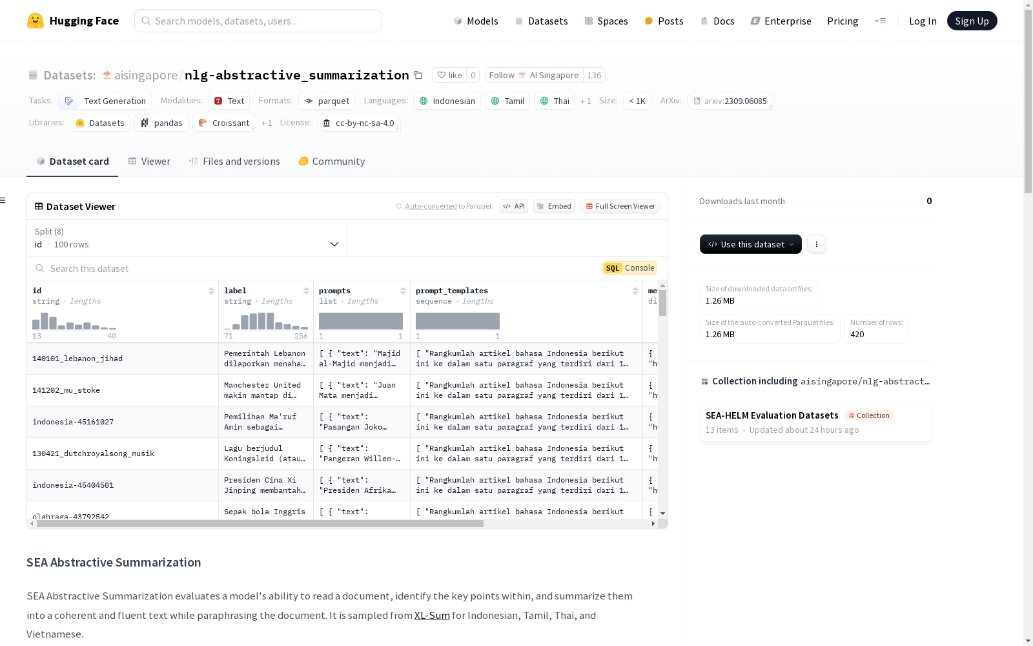Click the dataset table horizontal scrollbar
The height and width of the screenshot is (646, 1033).
[x=260, y=523]
